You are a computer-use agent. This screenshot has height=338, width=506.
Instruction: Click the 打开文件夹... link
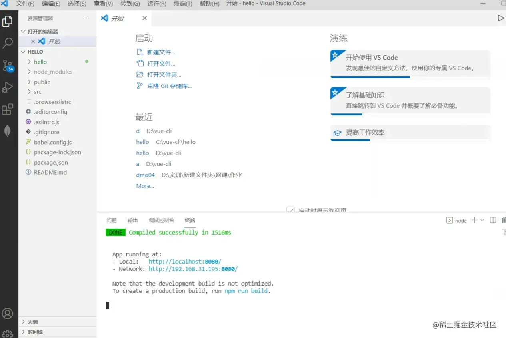click(164, 74)
